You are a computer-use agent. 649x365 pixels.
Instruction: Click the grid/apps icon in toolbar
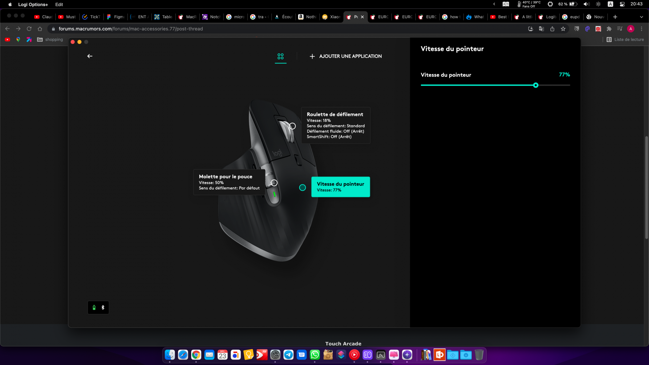[280, 56]
